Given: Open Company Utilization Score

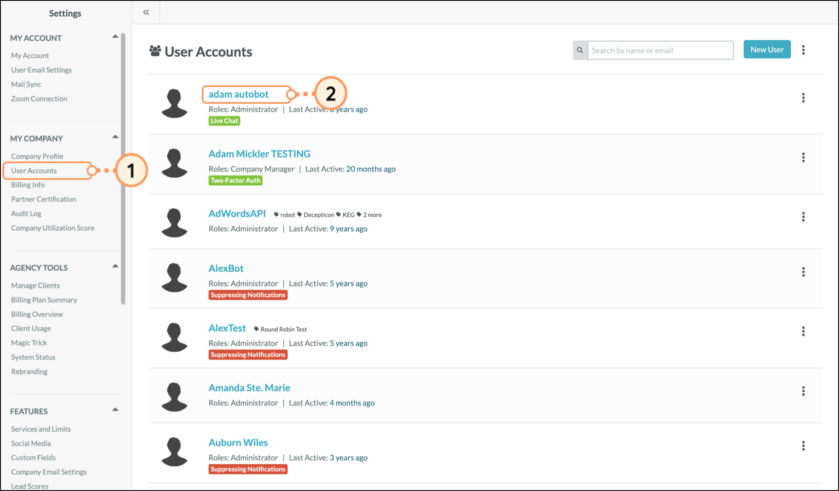Looking at the screenshot, I should click(53, 228).
